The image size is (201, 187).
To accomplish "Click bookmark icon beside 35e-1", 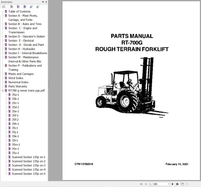I will (x=9, y=111).
